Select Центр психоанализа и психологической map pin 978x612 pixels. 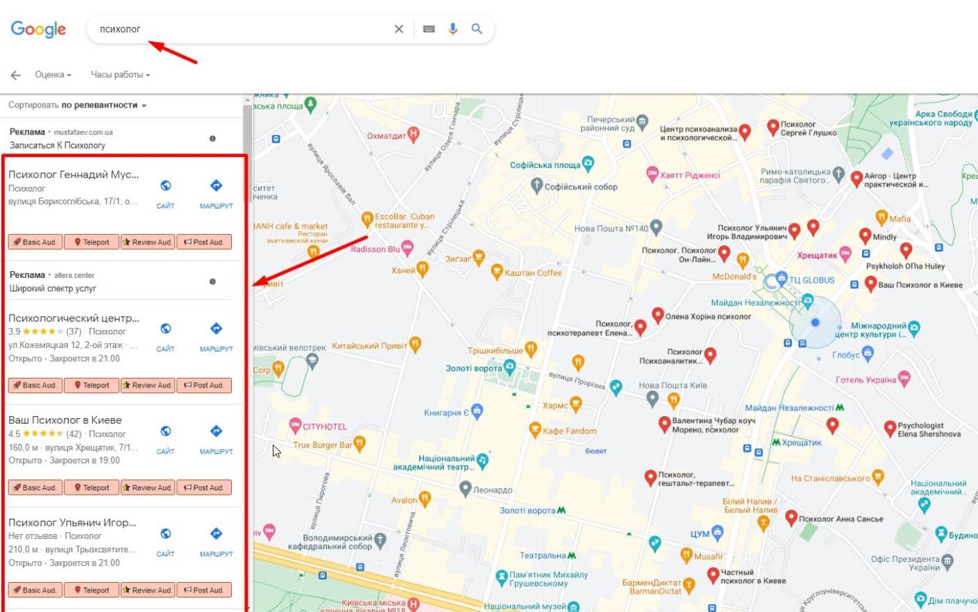pyautogui.click(x=745, y=132)
